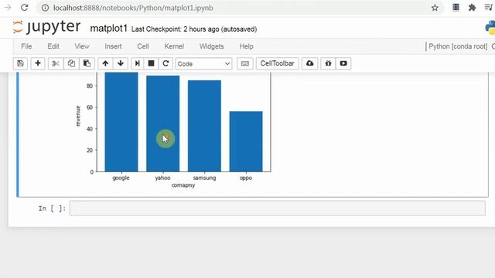Open the View menu
495x278 pixels.
pyautogui.click(x=82, y=46)
